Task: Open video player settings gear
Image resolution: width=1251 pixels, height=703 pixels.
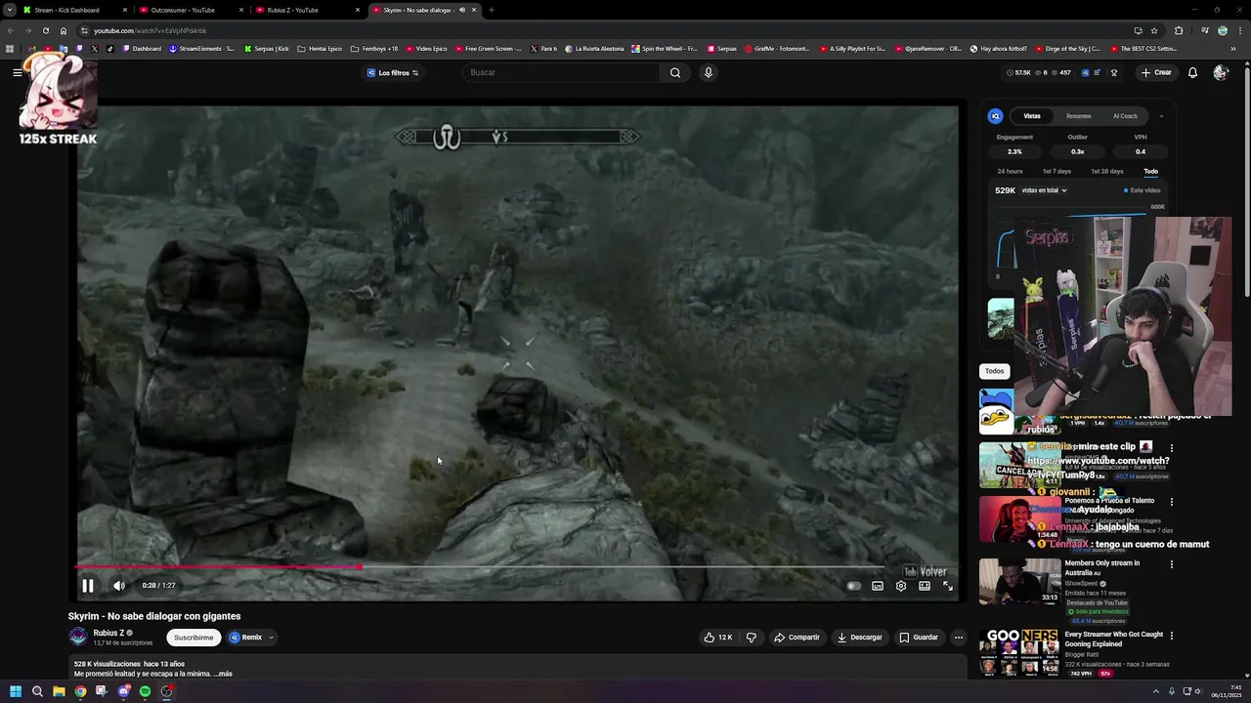Action: point(901,586)
